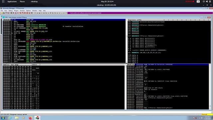
Task: Open Log window with 'l' toolbar button
Action: [35, 13]
